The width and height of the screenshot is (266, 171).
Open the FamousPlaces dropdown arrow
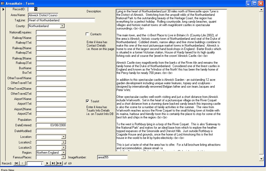(x=63, y=157)
